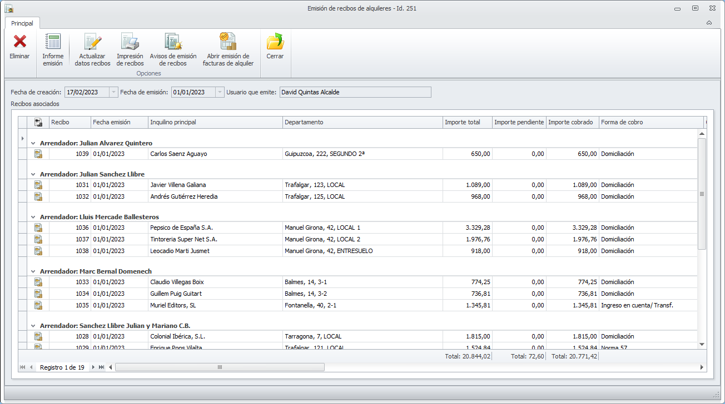This screenshot has width=725, height=404.
Task: Click receipt icon for Pepsico row 1036
Action: [x=38, y=228]
